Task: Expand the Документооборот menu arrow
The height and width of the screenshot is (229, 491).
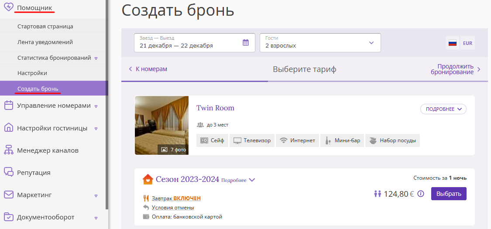Action: pyautogui.click(x=96, y=218)
